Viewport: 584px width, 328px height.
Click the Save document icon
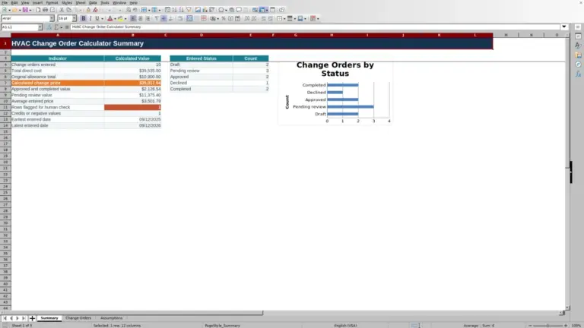click(25, 10)
